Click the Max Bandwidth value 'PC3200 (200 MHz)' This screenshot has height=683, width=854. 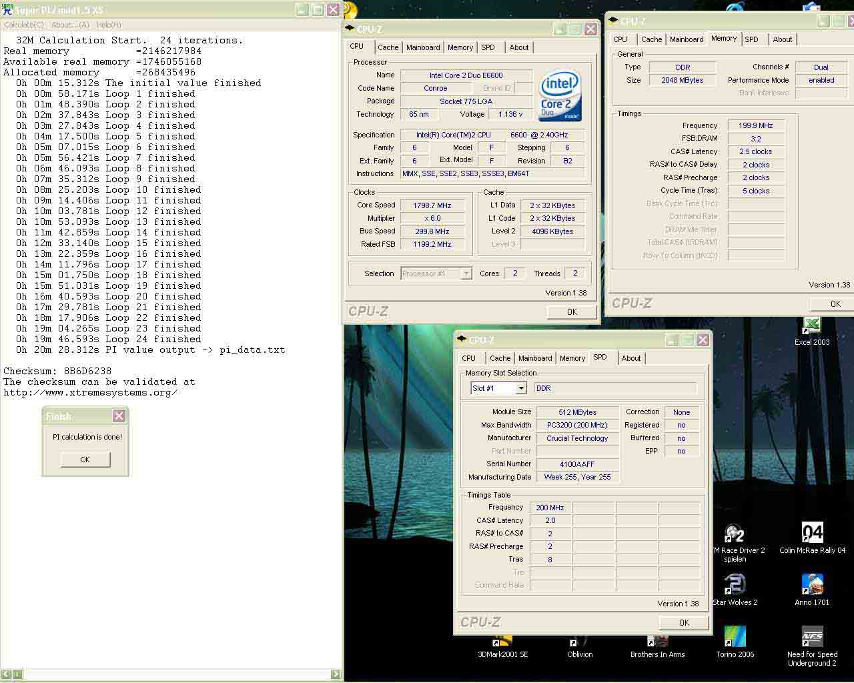coord(578,425)
